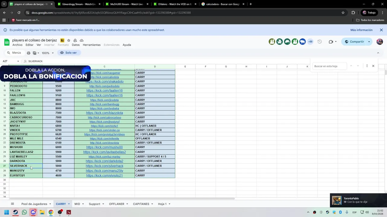Screen dimensions: 387x217
Task: Open the kick.com/silverhack link
Action: 104,166
